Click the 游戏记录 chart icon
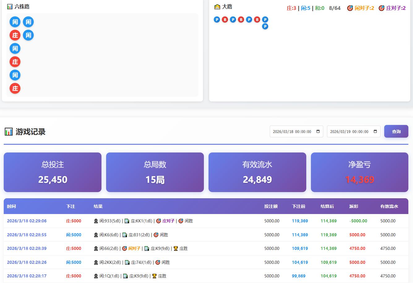Image resolution: width=413 pixels, height=283 pixels. (9, 132)
